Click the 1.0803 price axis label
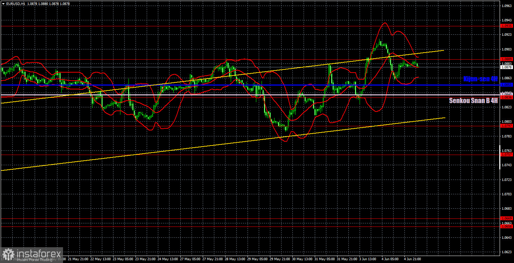The height and width of the screenshot is (263, 514). coord(507,121)
